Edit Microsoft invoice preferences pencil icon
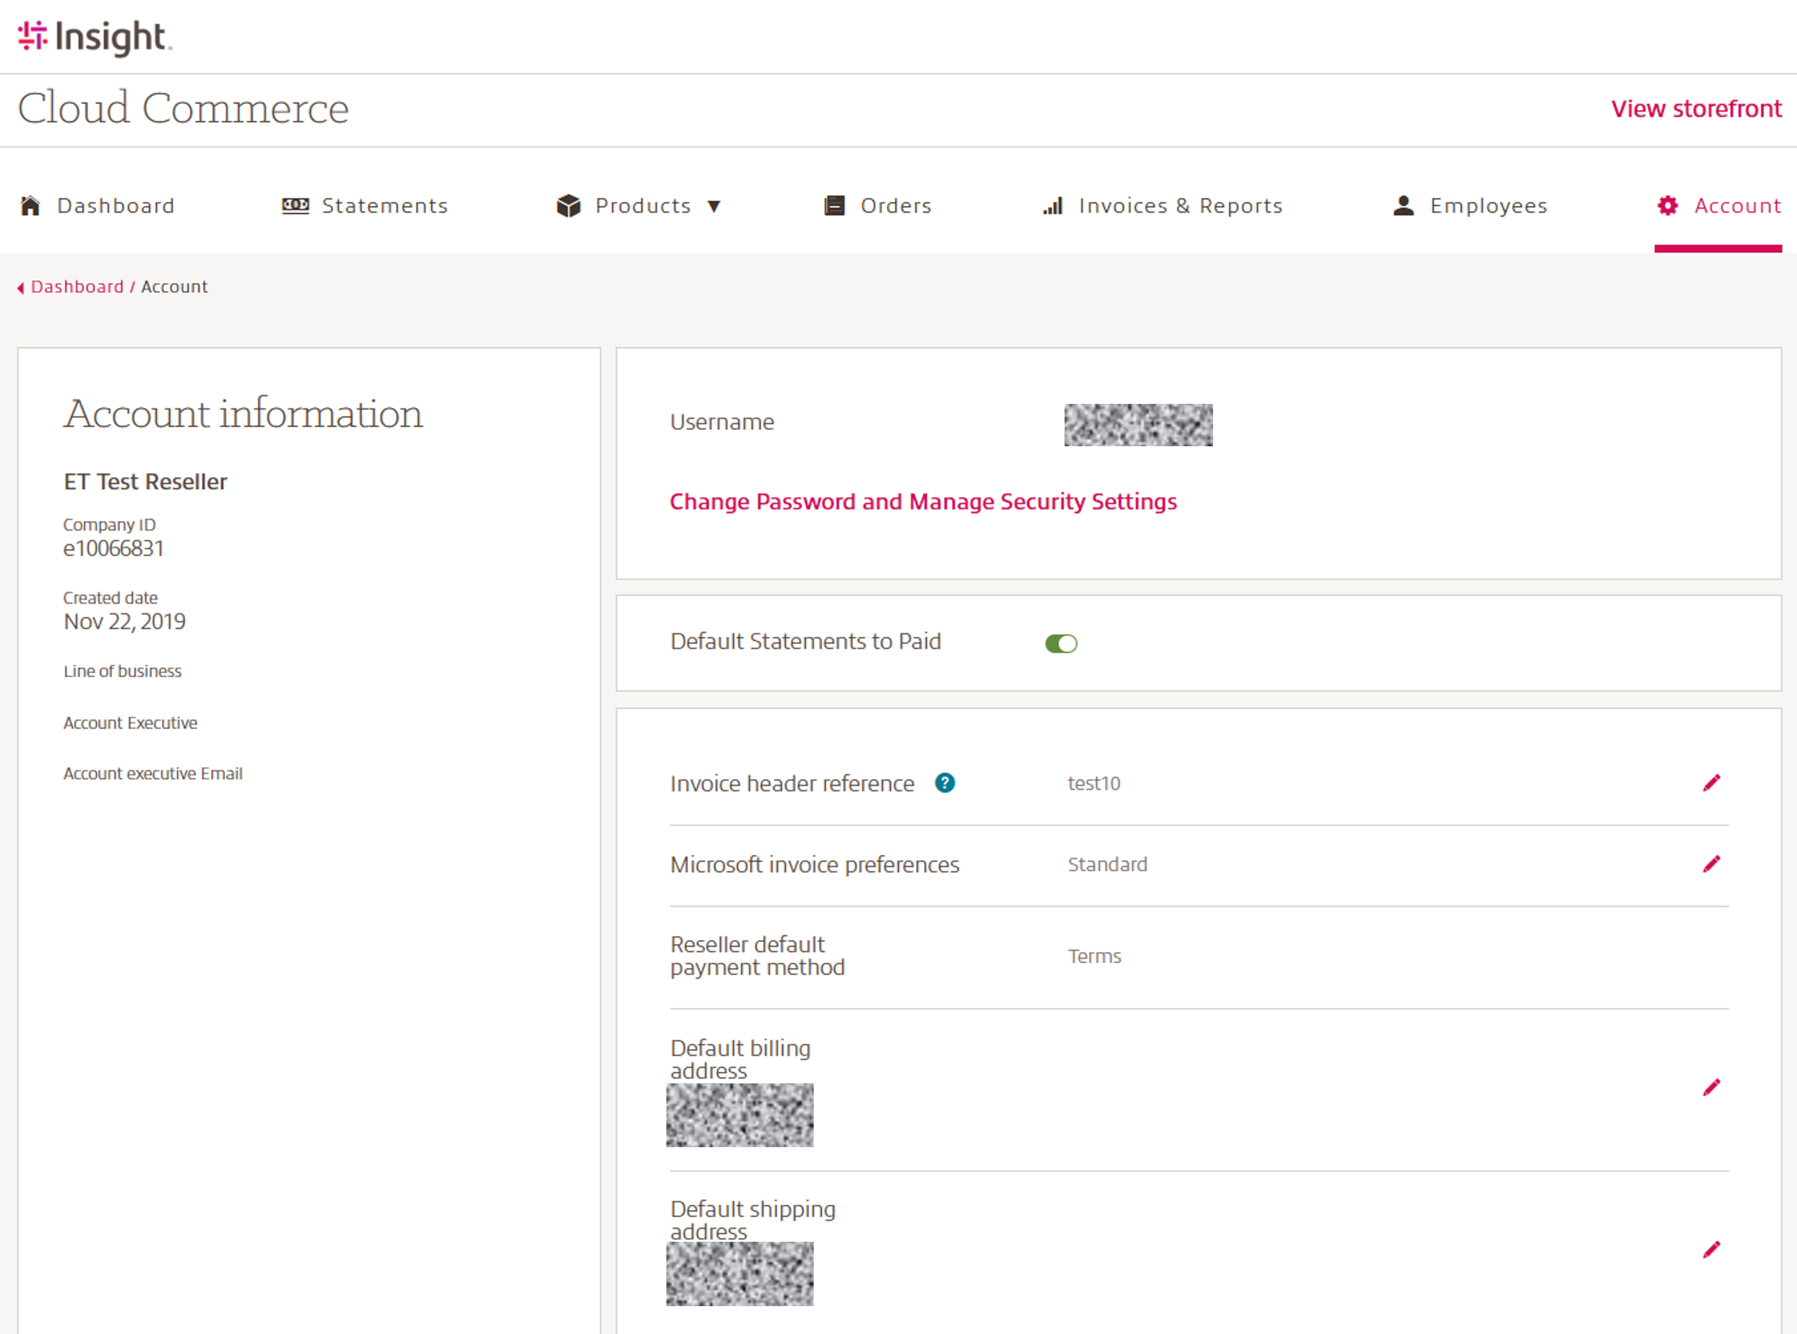The width and height of the screenshot is (1797, 1334). (x=1711, y=865)
